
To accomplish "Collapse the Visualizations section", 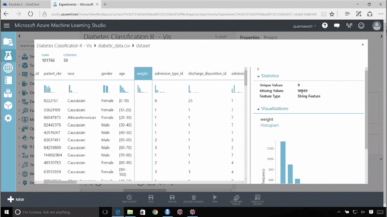I will [x=258, y=109].
